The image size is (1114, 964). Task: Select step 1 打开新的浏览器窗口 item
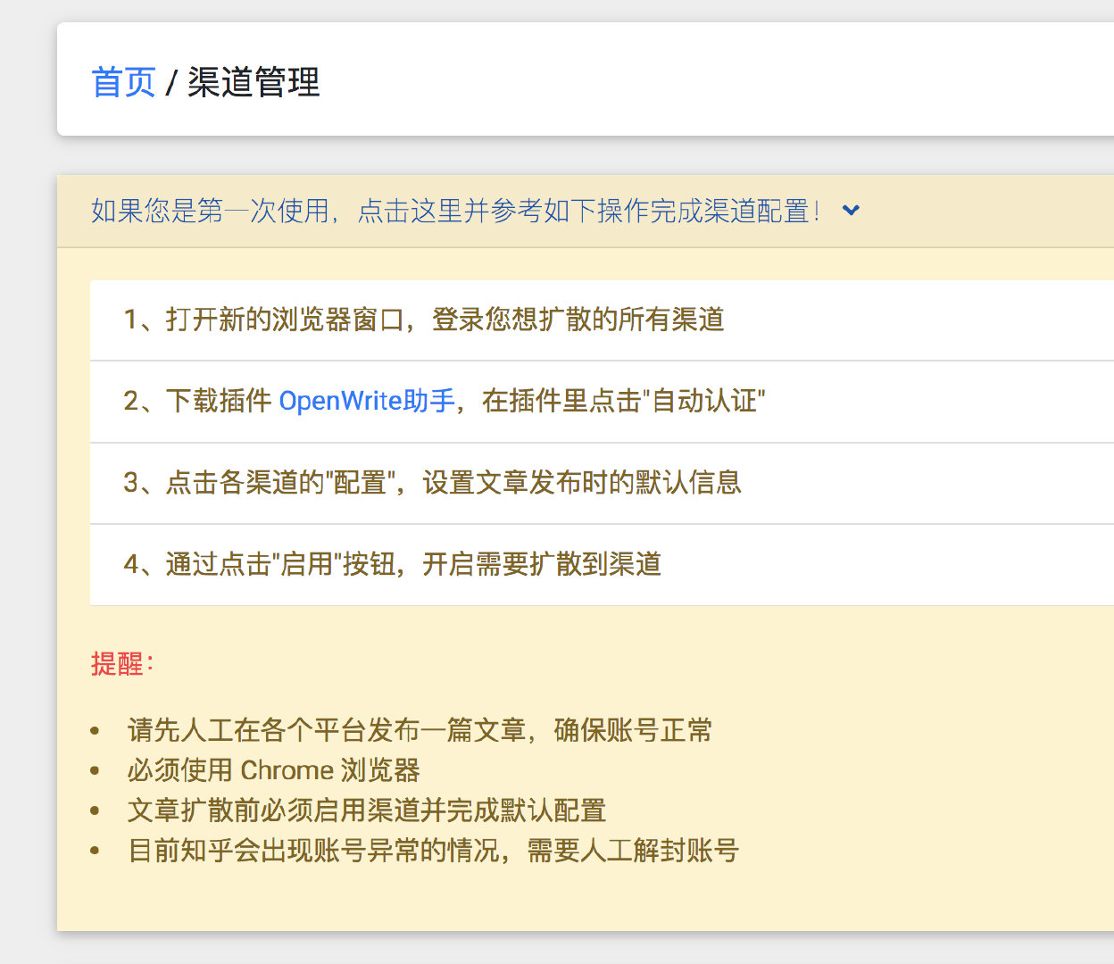pos(602,320)
